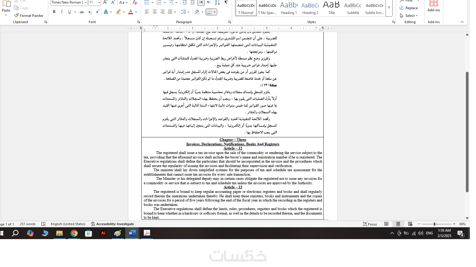This screenshot has height=267, width=476.
Task: Open the Add-ins pane
Action: point(434,7)
